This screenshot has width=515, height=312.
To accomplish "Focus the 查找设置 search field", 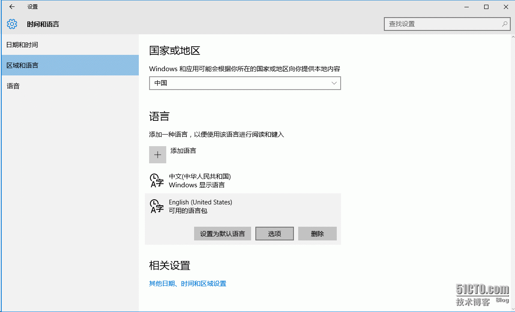I will click(447, 24).
